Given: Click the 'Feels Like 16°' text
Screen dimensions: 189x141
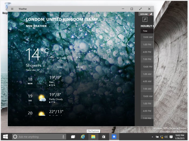Looking at the screenshot, I should (33, 70).
